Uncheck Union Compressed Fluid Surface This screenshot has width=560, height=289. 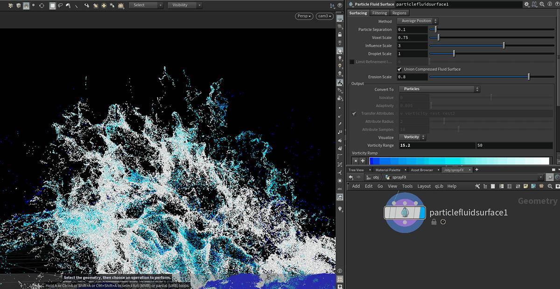click(x=399, y=69)
